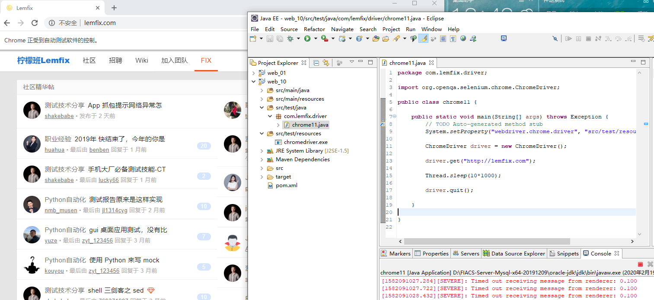Select pom.xml in Project Explorer

coord(286,185)
